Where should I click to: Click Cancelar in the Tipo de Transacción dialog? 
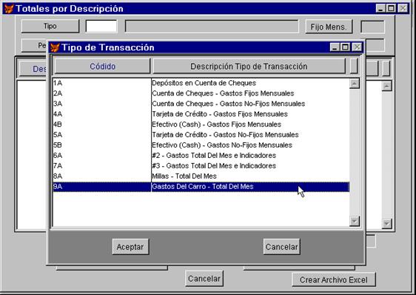coord(282,247)
